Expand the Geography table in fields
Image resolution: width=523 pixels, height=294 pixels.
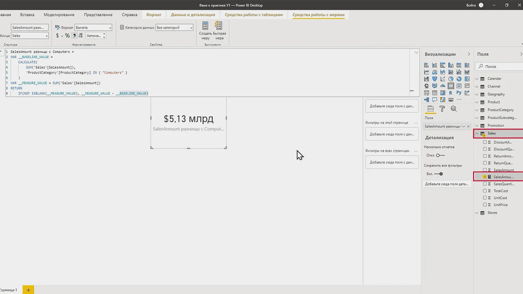pos(477,94)
